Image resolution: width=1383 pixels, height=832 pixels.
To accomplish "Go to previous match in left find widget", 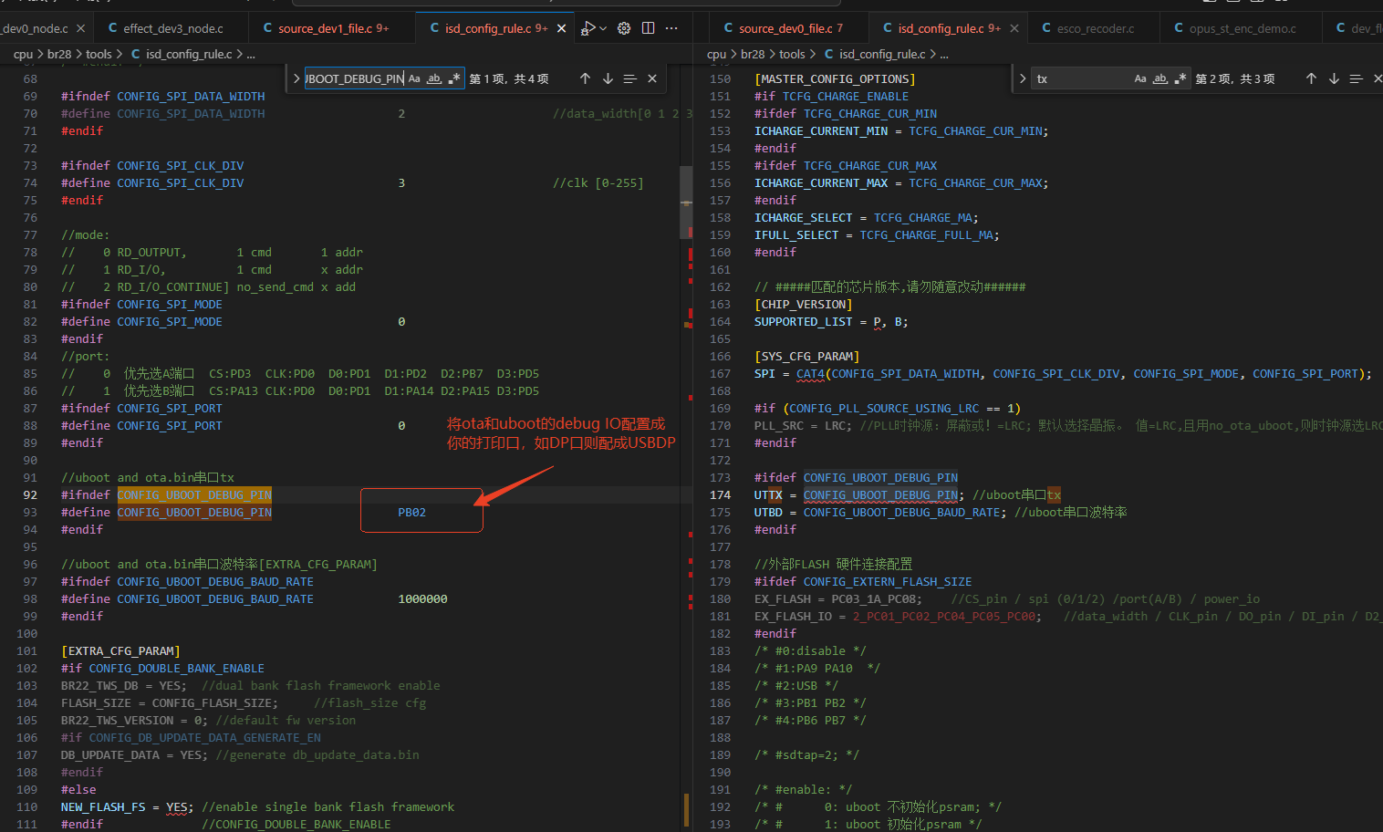I will [x=585, y=78].
